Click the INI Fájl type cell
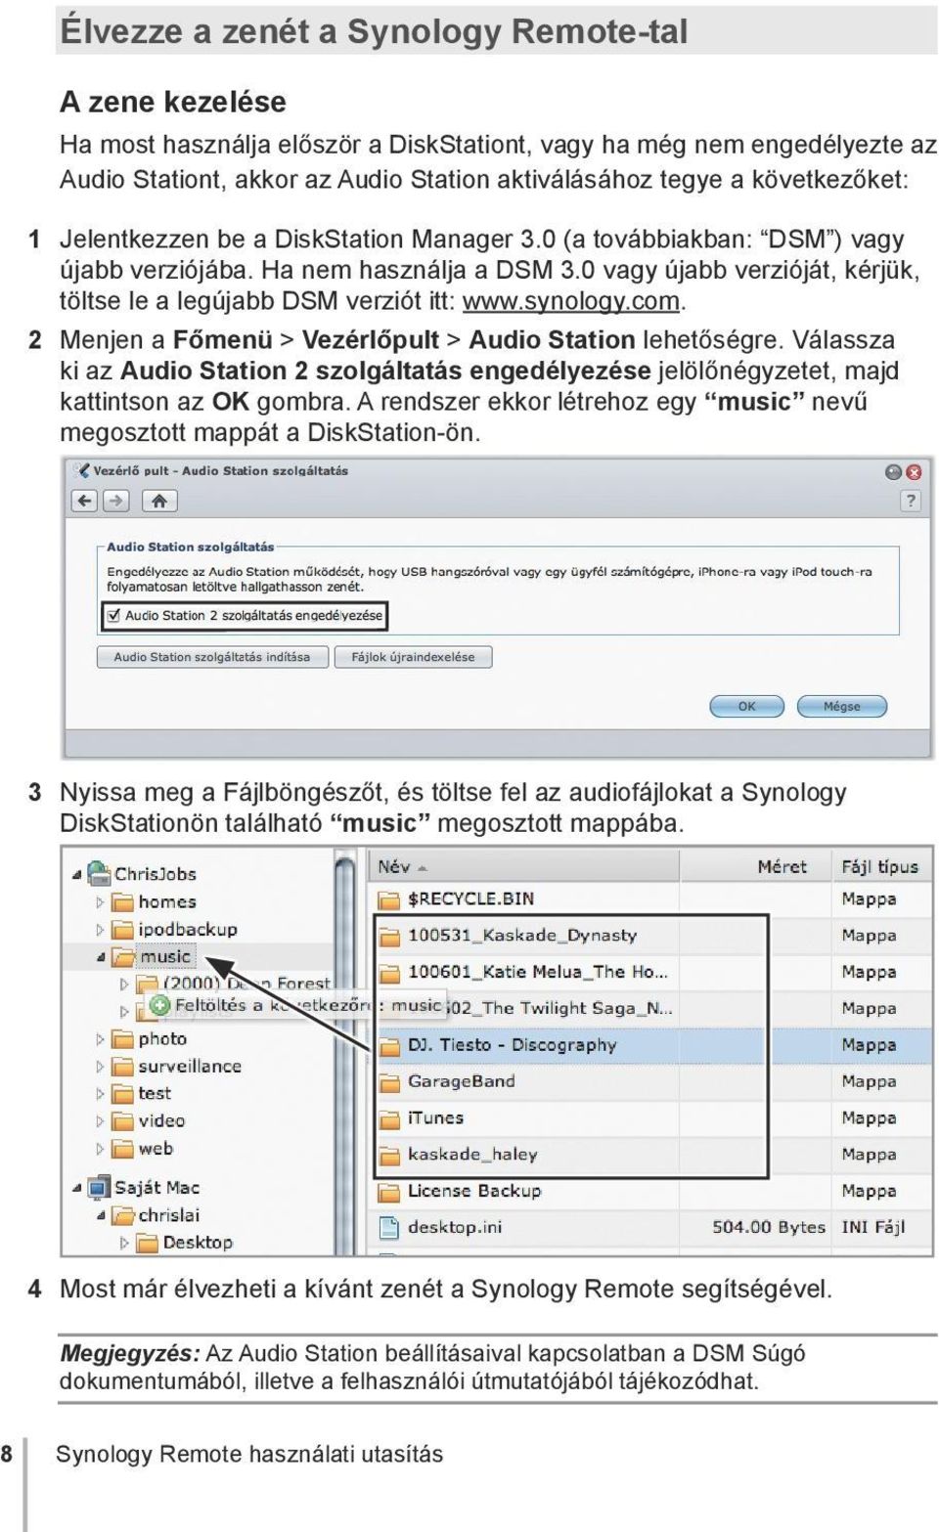Image resolution: width=939 pixels, height=1532 pixels. pyautogui.click(x=872, y=1227)
